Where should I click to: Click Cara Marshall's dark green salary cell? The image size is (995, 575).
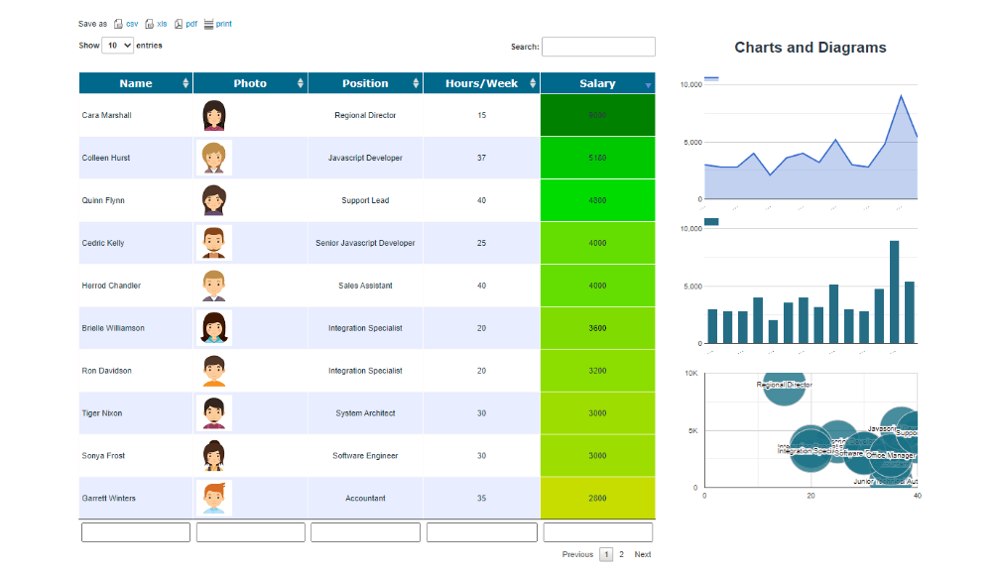[597, 115]
